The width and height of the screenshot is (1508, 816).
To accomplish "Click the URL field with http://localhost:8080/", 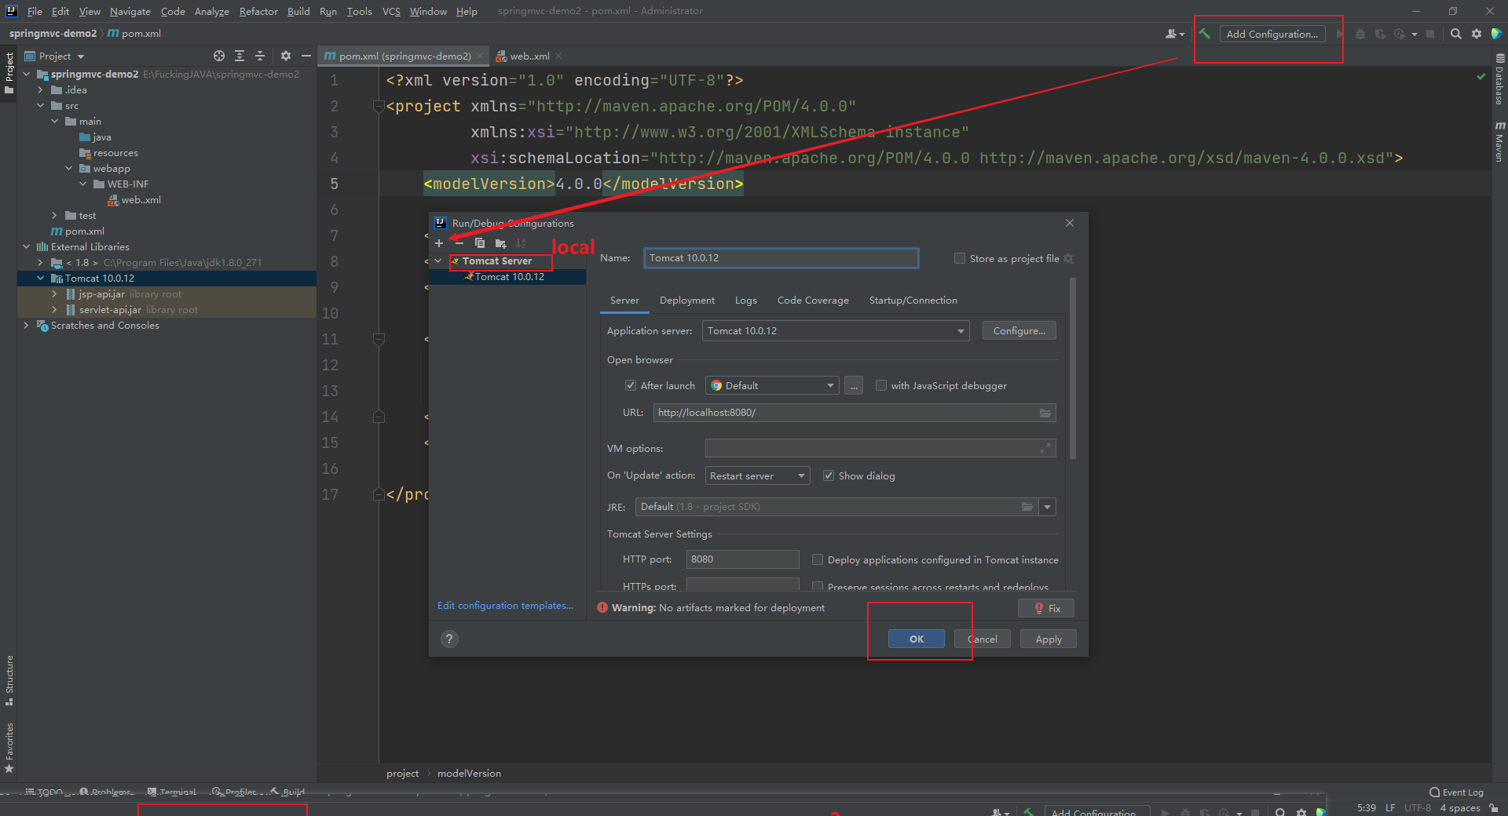I will pos(855,413).
